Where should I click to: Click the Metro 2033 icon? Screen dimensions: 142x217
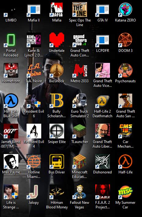tap(80, 70)
